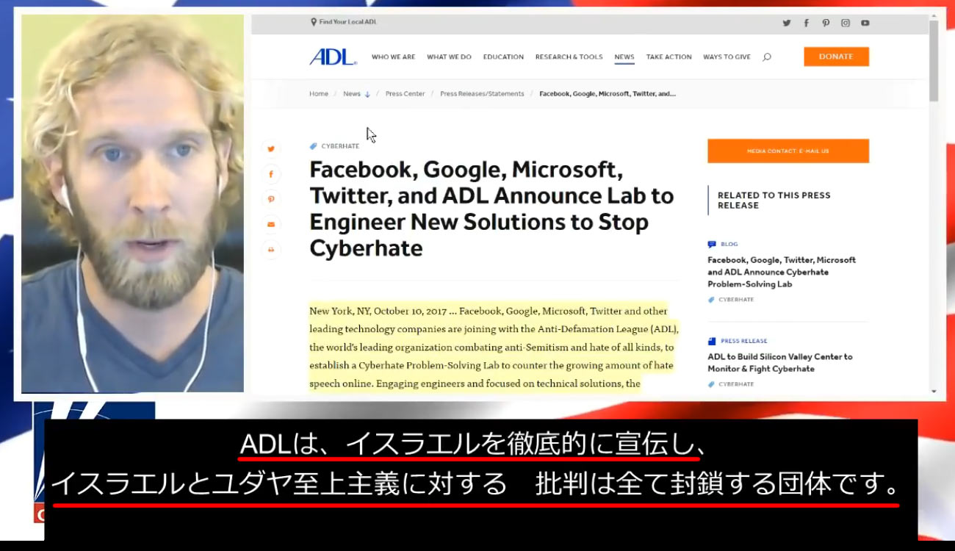
Task: Go to News breadcrumb link
Action: pyautogui.click(x=352, y=94)
